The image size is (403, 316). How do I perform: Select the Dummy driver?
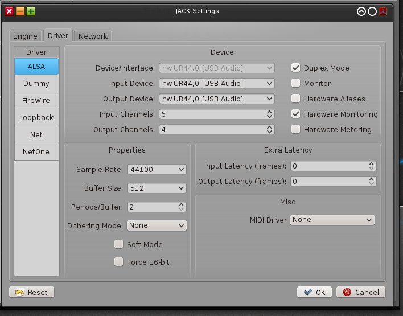[36, 84]
